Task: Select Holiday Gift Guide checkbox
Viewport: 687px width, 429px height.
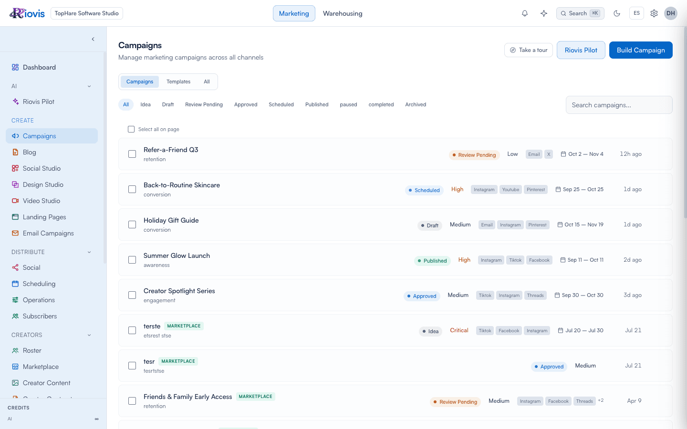Action: coord(132,225)
